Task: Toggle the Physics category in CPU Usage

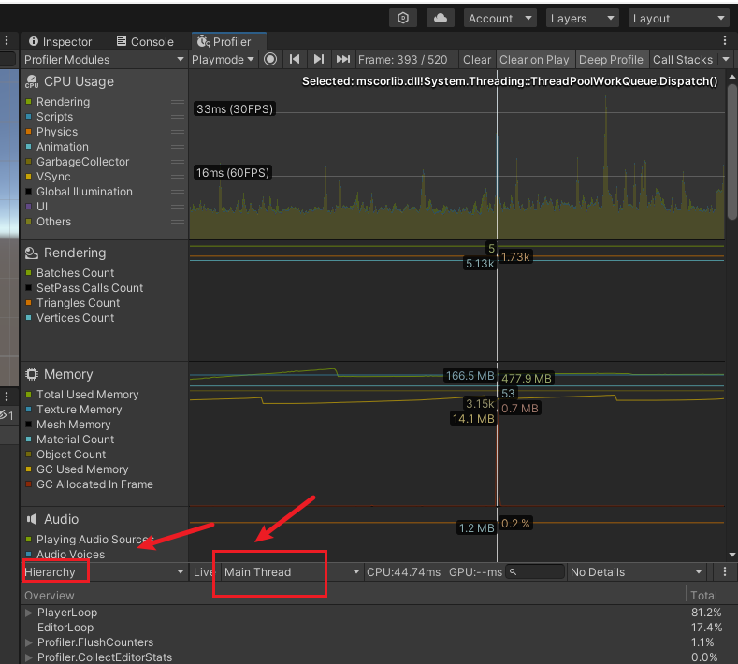Action: pyautogui.click(x=29, y=132)
